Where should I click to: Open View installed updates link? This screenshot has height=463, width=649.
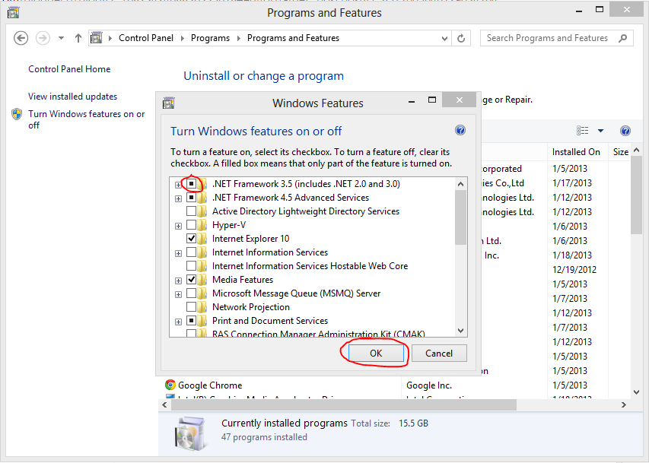[72, 97]
